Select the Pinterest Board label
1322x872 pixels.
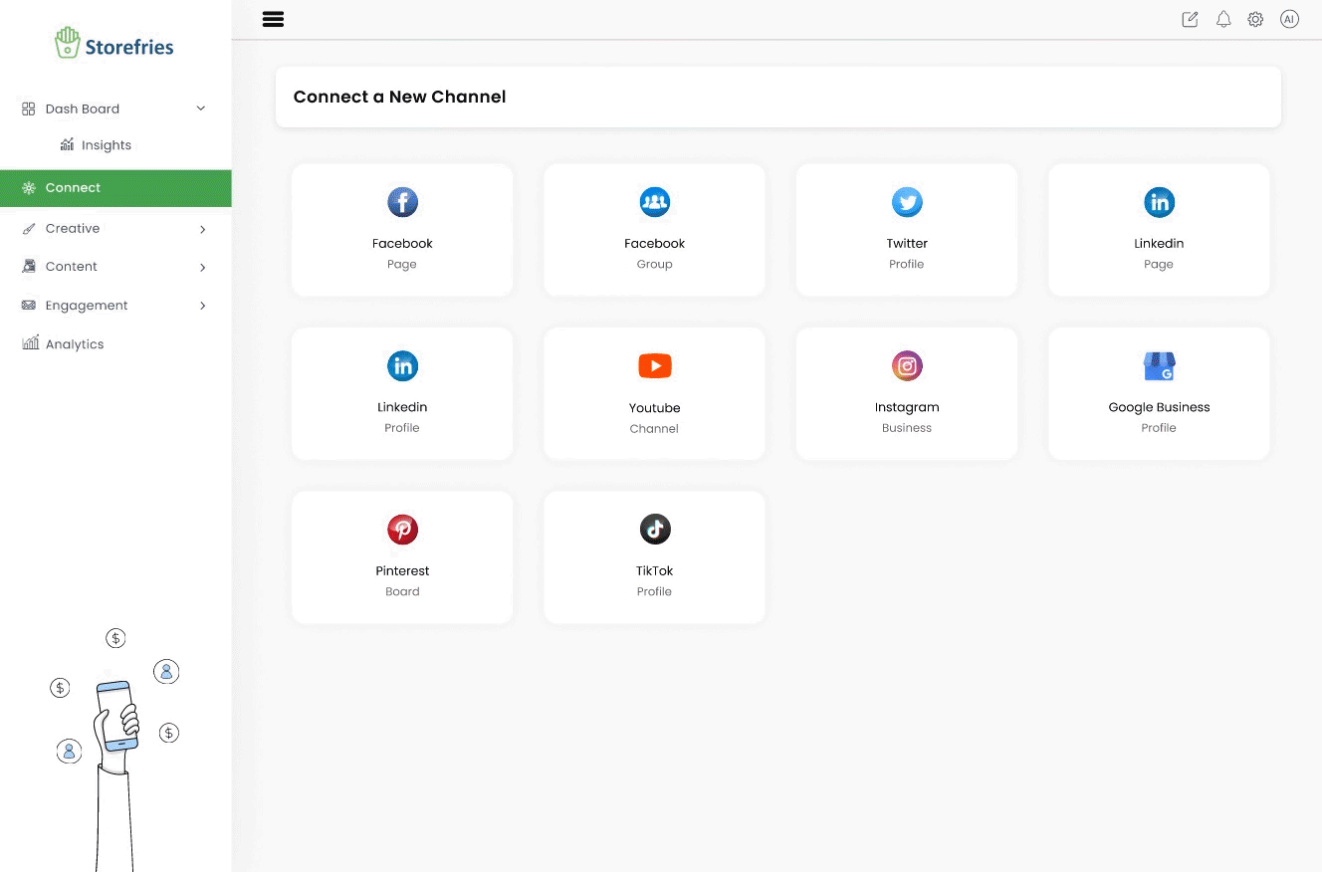(402, 580)
